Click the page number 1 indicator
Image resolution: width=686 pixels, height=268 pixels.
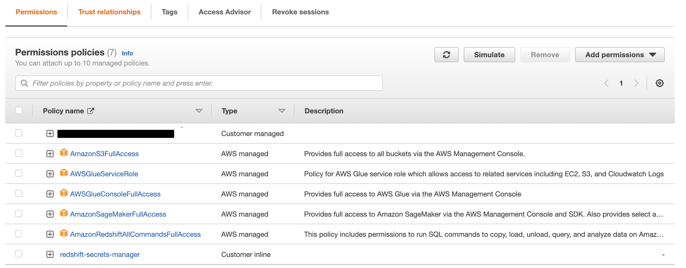point(621,83)
